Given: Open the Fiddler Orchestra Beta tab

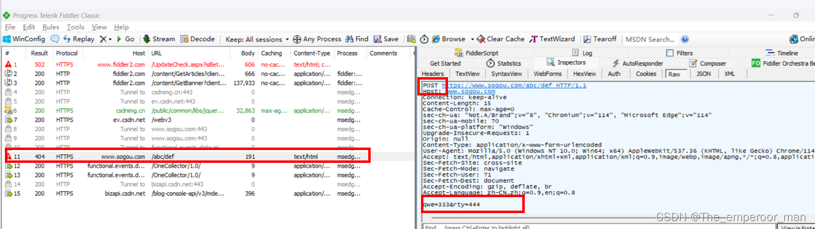Looking at the screenshot, I should point(783,63).
